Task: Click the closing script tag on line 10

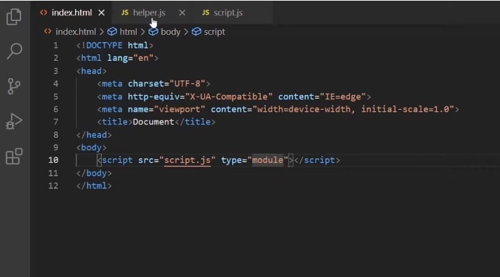Action: pos(317,160)
